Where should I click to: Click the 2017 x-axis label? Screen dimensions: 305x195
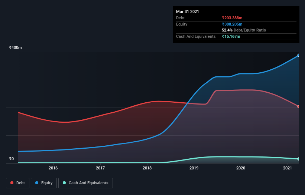tap(100, 168)
